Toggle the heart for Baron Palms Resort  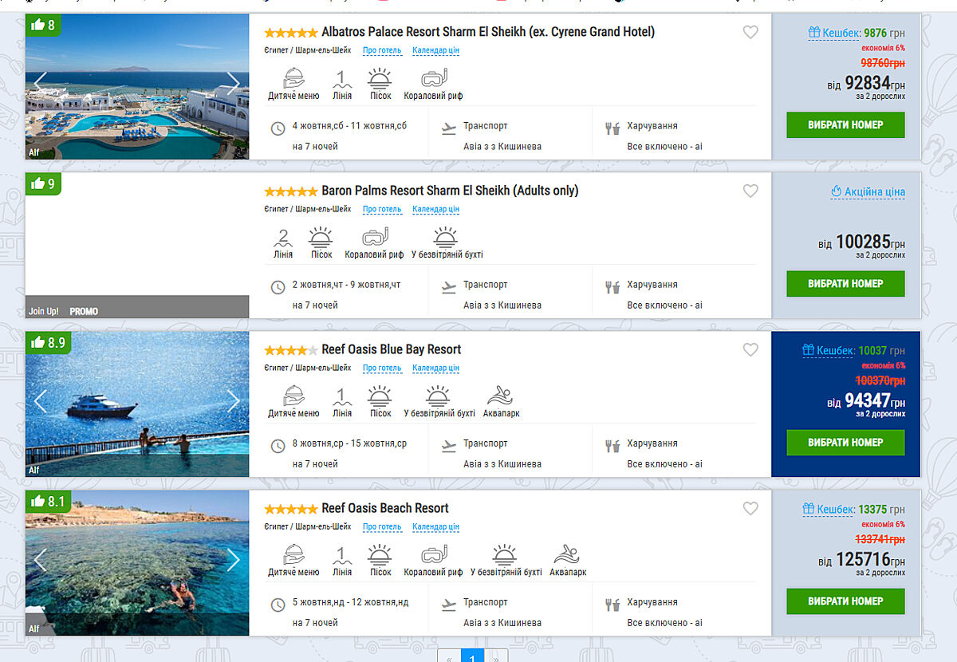point(750,191)
